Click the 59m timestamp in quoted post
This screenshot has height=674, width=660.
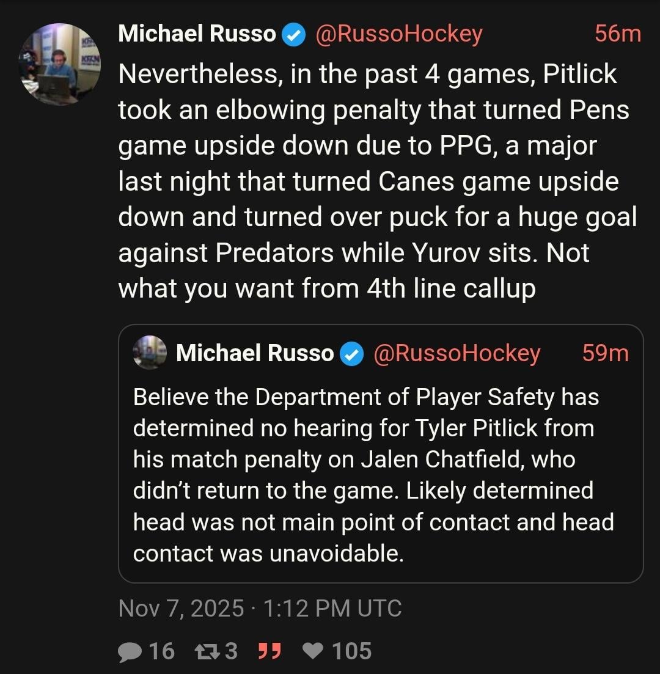pos(605,353)
